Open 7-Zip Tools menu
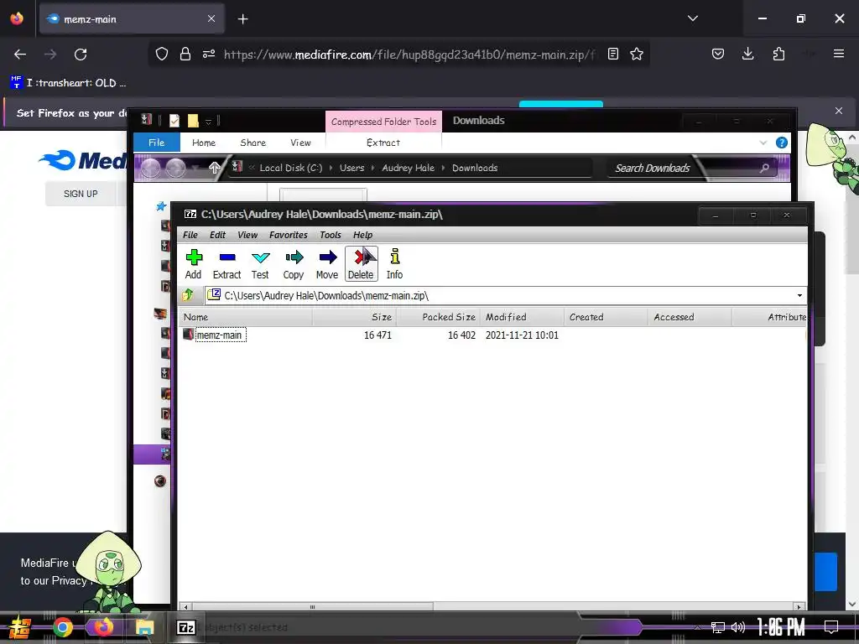 (x=331, y=235)
